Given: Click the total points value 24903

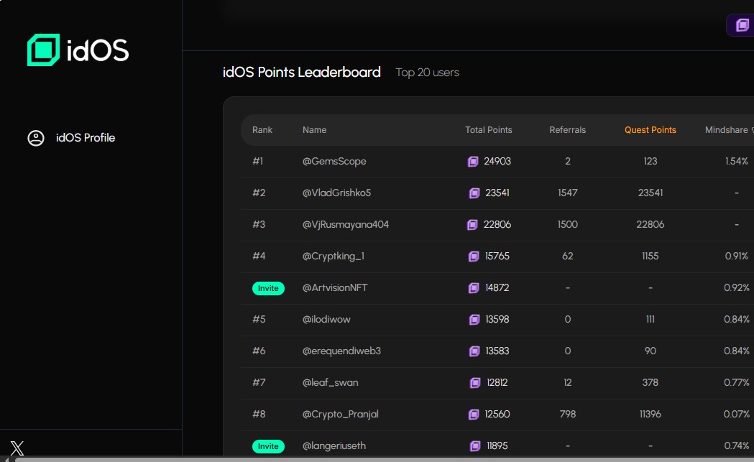Looking at the screenshot, I should [497, 162].
